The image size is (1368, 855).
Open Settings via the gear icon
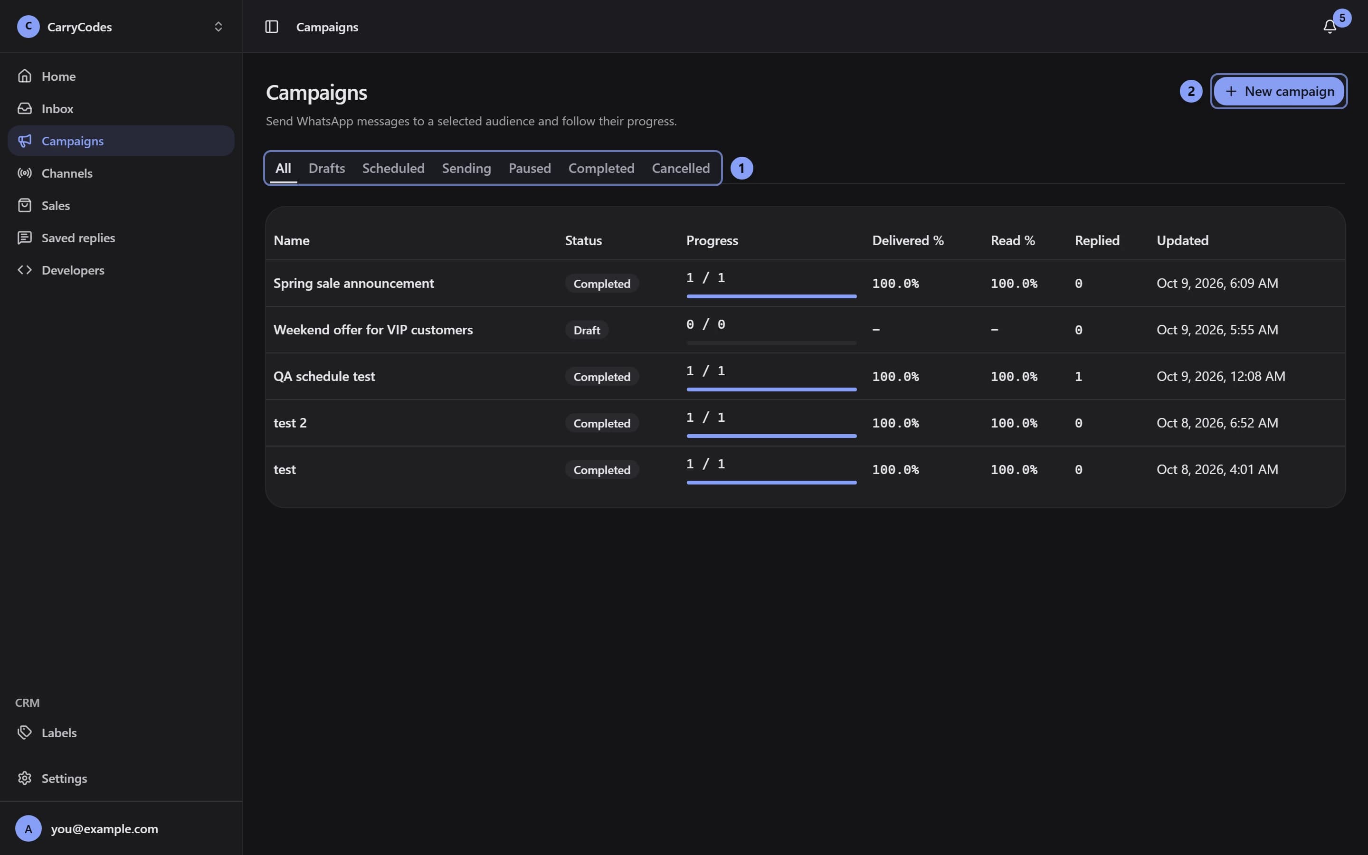24,778
